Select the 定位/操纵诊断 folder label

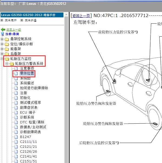pos(22,44)
